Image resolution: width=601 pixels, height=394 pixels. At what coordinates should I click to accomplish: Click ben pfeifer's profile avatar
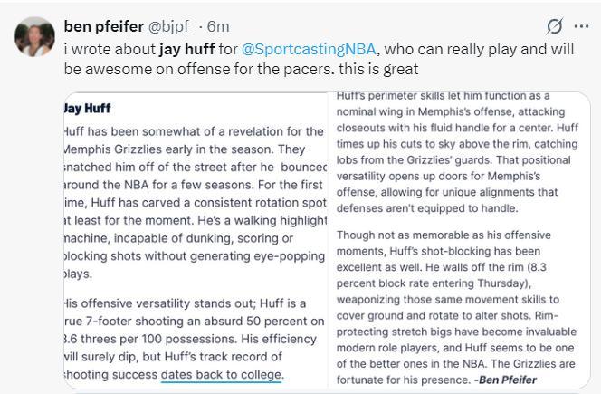(x=34, y=36)
